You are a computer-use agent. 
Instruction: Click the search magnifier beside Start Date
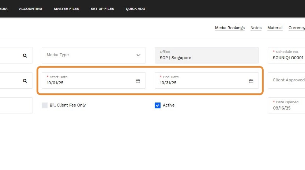(x=25, y=81)
